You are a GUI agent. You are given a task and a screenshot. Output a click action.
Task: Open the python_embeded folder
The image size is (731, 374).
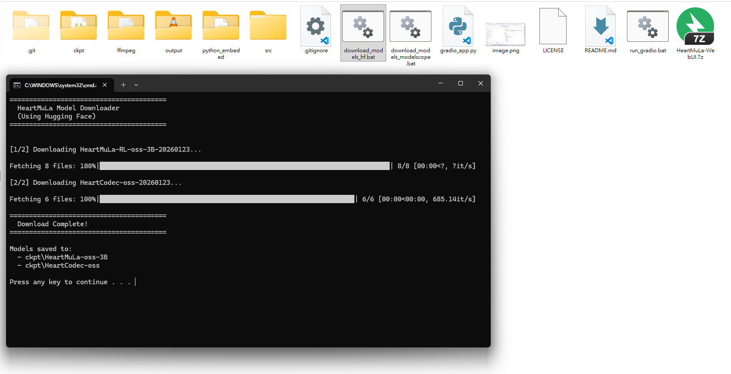[221, 25]
